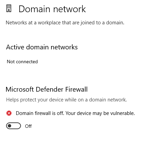The width and height of the screenshot is (156, 141).
Task: Click the word network in the page title
Action: point(69,9)
